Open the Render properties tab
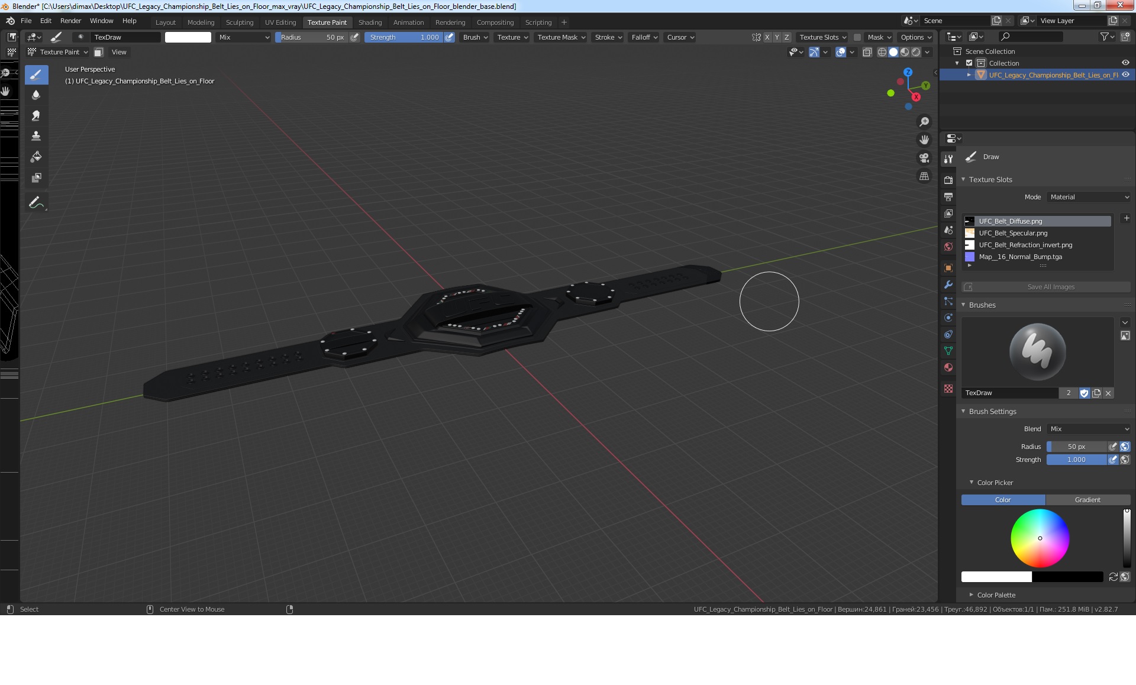The width and height of the screenshot is (1136, 685). coord(948,180)
